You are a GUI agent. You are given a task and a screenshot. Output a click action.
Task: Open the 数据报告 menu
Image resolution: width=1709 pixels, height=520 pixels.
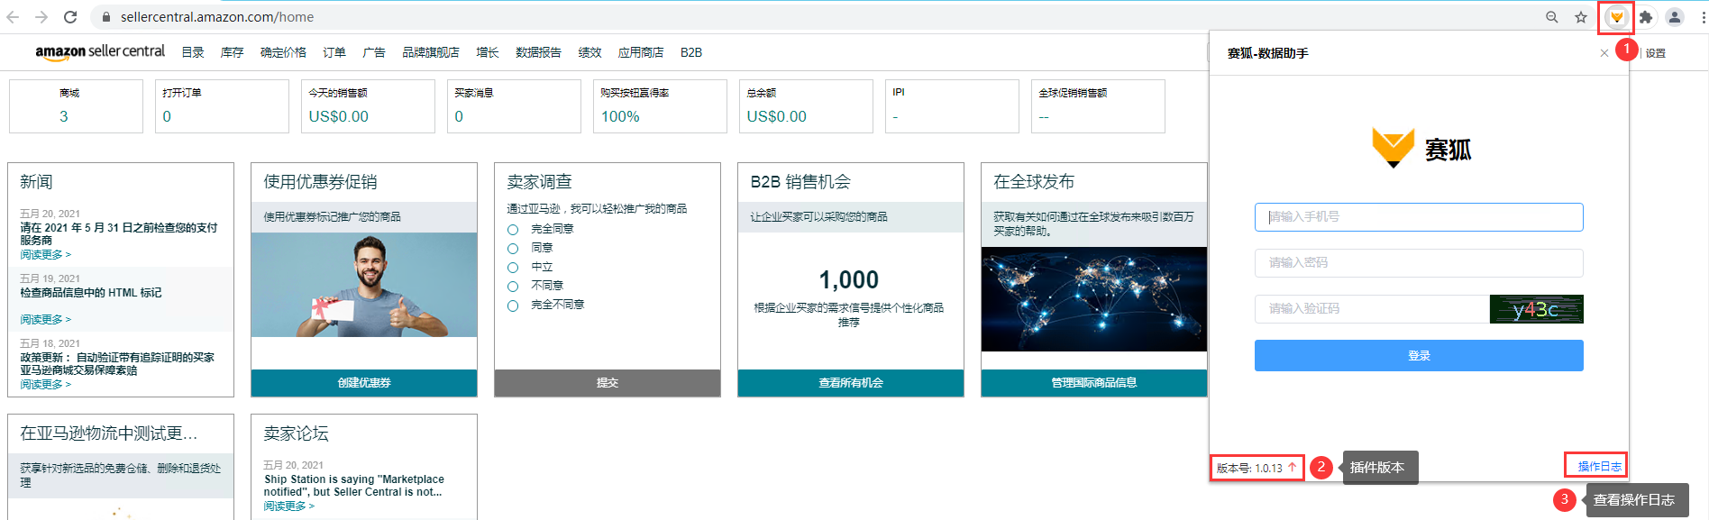tap(538, 52)
